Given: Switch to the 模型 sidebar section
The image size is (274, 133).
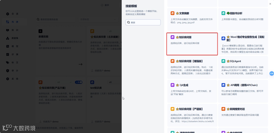Looking at the screenshot, I should [x=12, y=46].
